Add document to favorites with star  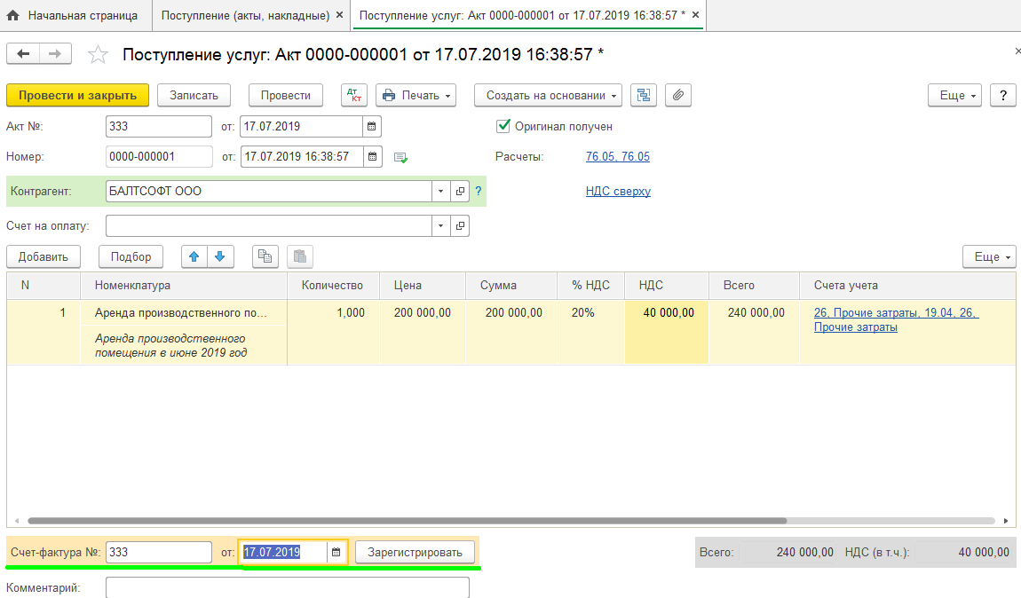[98, 55]
